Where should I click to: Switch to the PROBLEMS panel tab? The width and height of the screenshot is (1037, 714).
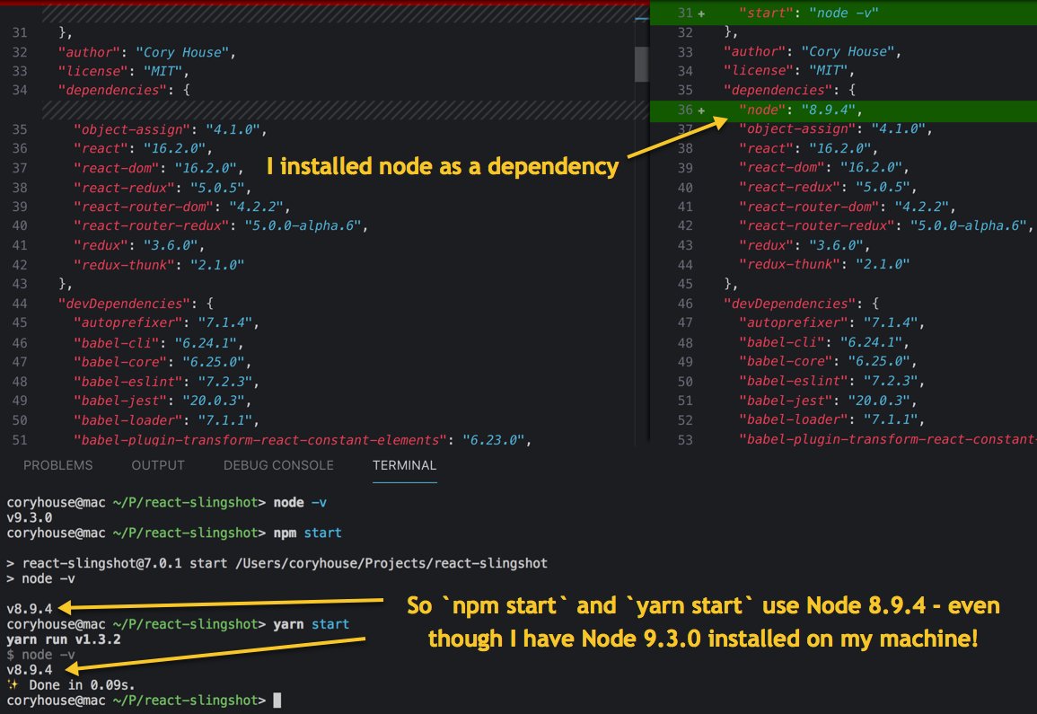58,465
